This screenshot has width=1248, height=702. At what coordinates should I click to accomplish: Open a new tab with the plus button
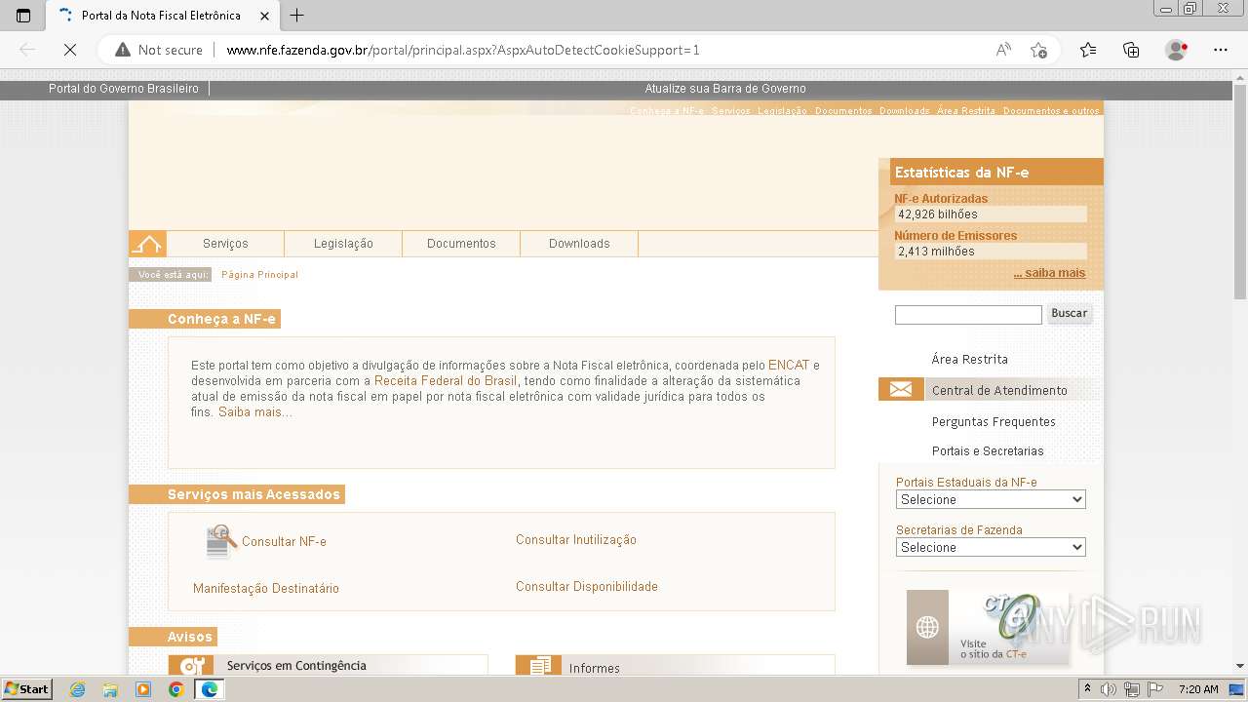tap(297, 16)
